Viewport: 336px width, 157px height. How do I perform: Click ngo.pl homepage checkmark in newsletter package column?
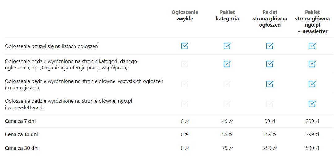(312, 104)
